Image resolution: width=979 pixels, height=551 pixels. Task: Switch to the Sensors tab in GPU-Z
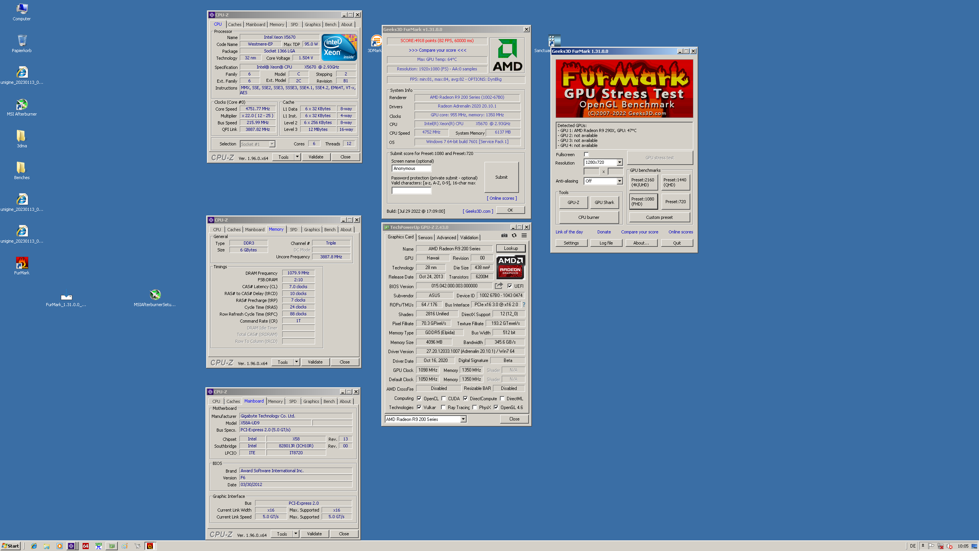point(425,238)
